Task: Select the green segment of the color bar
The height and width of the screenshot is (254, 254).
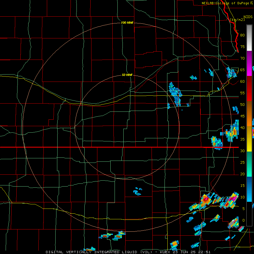Action: [249, 164]
